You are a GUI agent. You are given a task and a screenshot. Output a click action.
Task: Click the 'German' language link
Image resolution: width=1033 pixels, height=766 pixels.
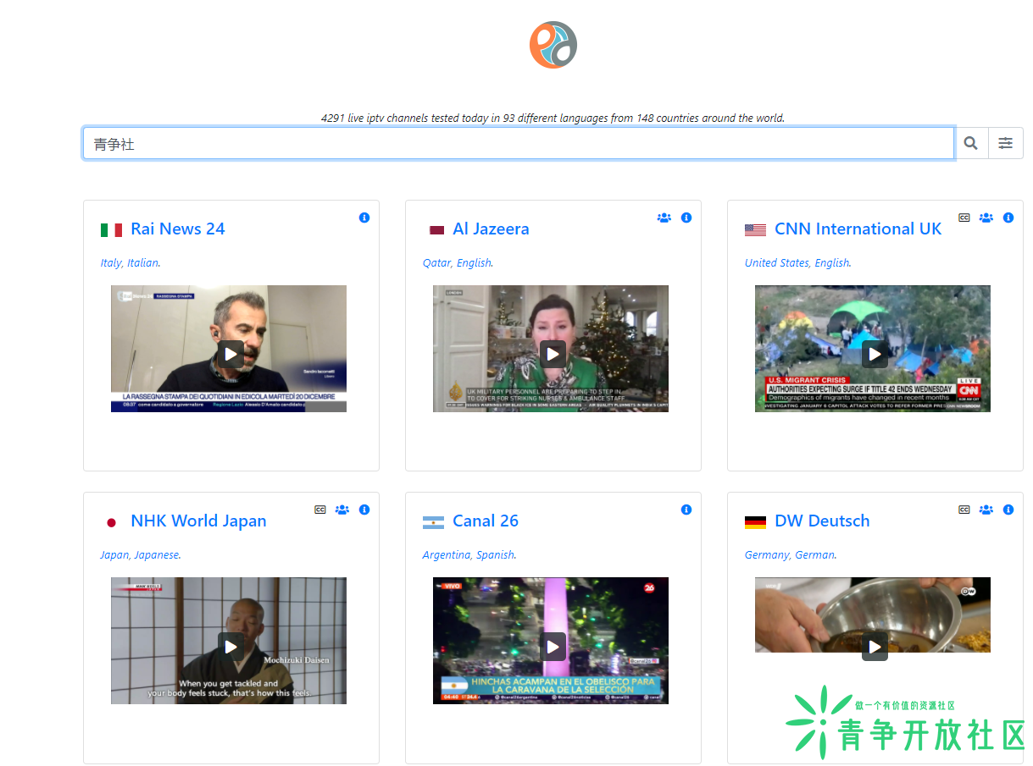pos(814,555)
